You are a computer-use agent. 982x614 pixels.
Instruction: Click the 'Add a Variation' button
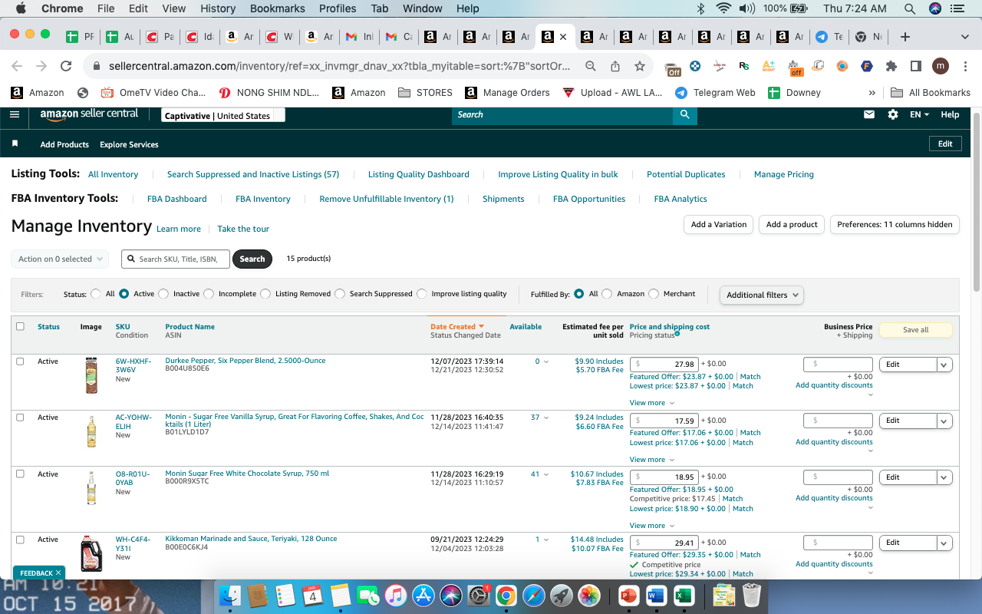click(x=719, y=224)
